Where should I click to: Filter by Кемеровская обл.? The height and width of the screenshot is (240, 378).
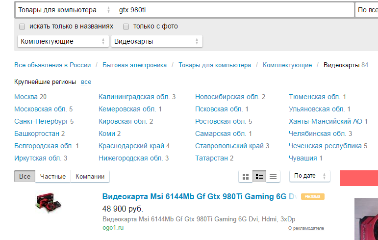tap(127, 109)
